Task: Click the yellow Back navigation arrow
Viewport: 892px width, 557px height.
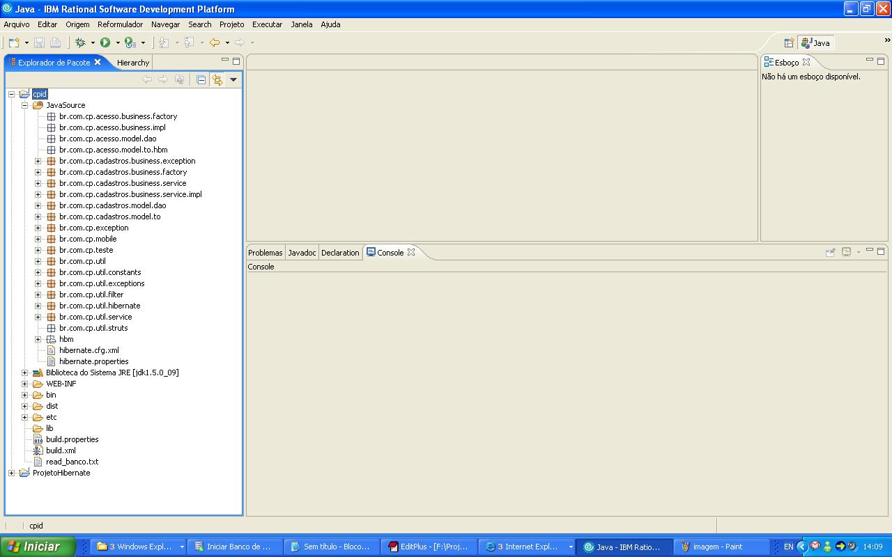Action: click(x=215, y=42)
